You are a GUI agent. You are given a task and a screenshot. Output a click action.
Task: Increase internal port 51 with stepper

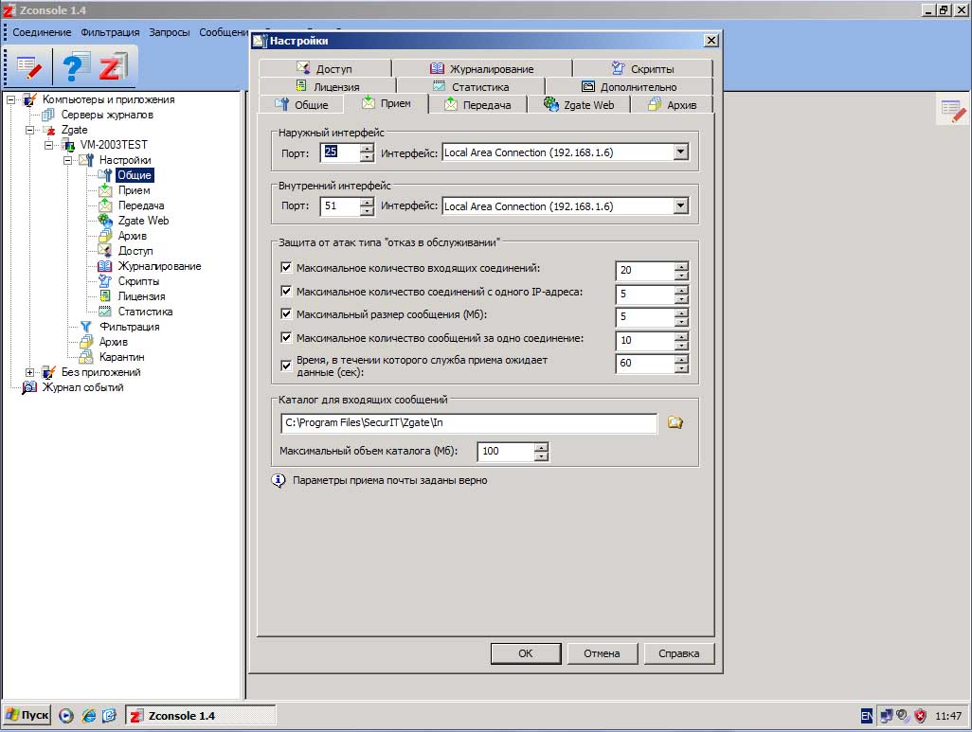(367, 202)
